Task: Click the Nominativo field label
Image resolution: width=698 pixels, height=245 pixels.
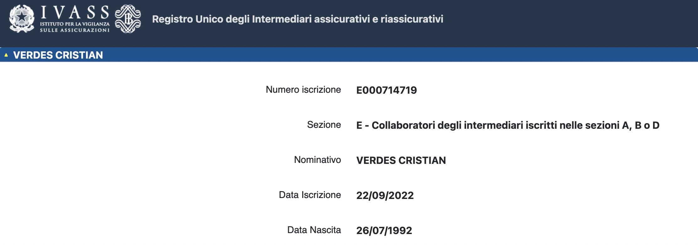Action: (317, 160)
